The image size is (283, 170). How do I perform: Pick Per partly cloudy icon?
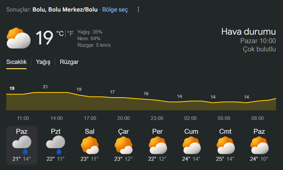pos(158,145)
